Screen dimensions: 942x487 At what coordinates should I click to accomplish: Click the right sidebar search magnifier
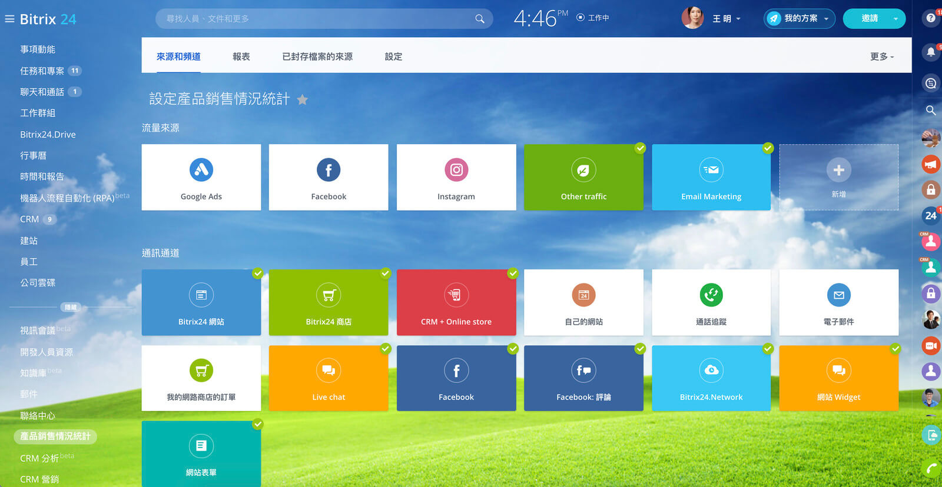931,110
